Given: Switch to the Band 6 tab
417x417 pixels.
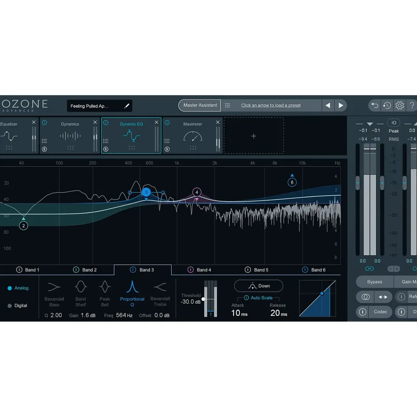Looking at the screenshot, I should 314,270.
